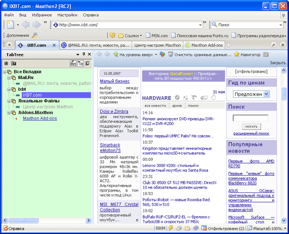Close the iXBT.com tab with X
The image size is (289, 234).
coord(54,45)
